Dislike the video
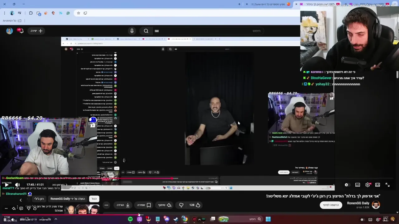The width and height of the screenshot is (399, 224). 181,205
